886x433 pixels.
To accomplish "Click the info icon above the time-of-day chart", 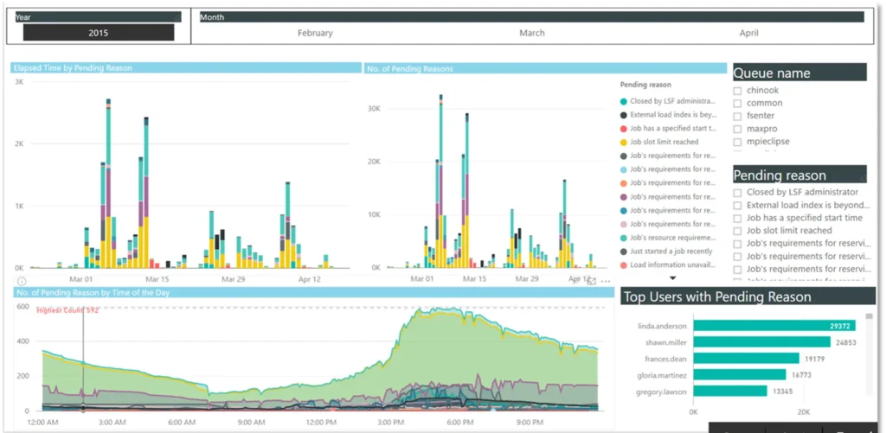I will 22,281.
